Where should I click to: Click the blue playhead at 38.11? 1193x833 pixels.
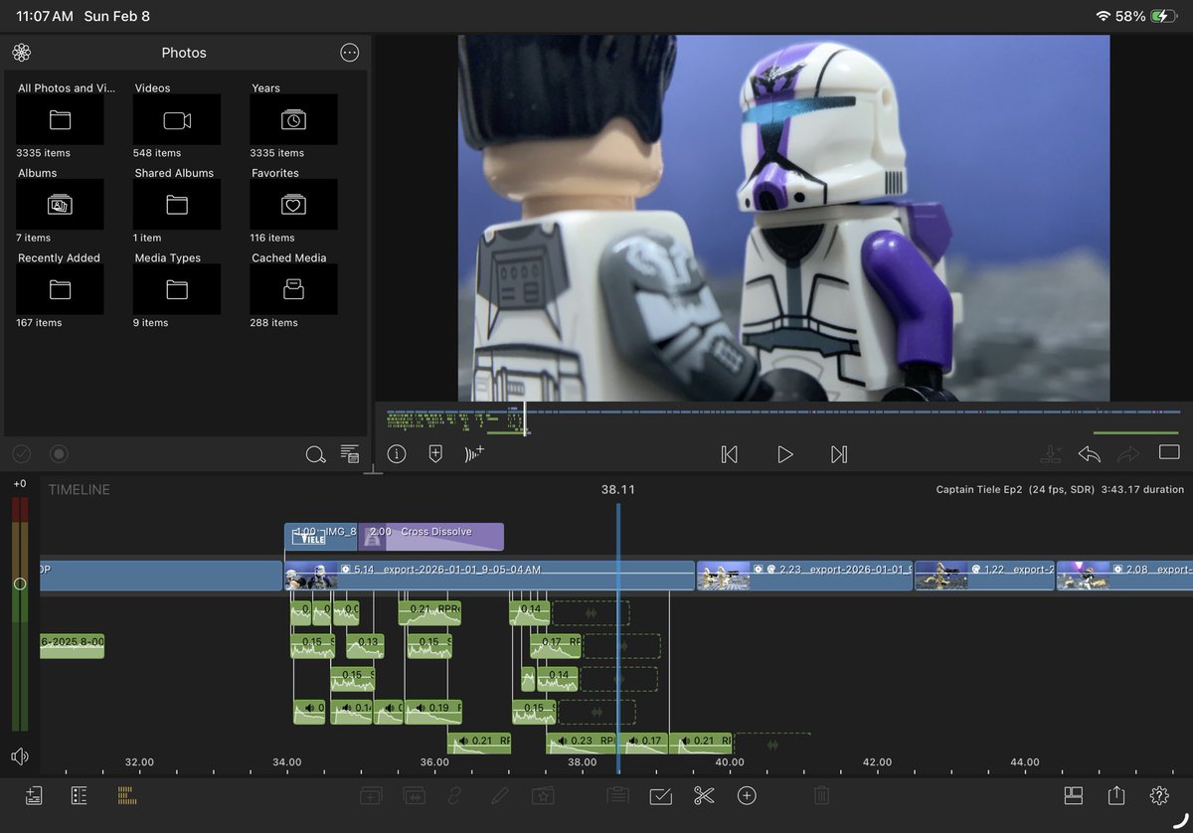click(x=618, y=636)
